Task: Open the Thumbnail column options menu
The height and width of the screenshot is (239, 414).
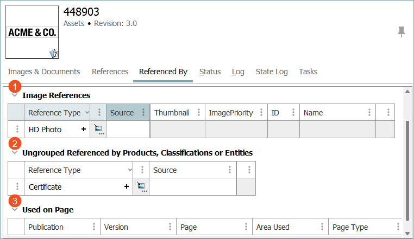Action: click(199, 113)
